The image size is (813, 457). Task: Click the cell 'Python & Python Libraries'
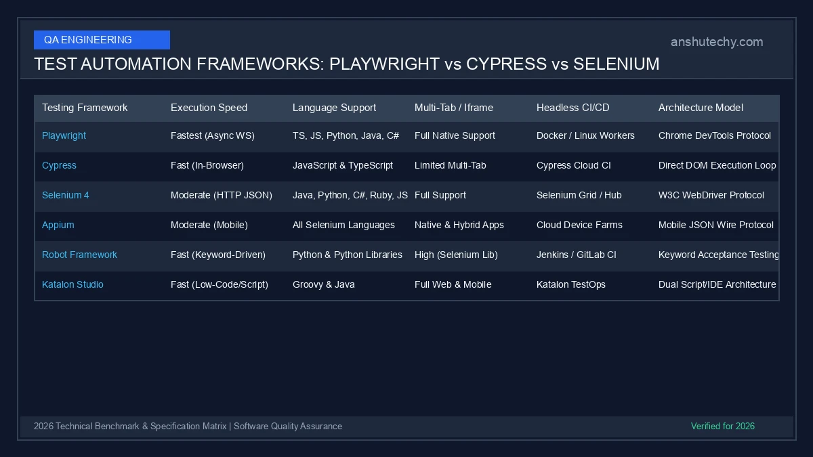348,255
